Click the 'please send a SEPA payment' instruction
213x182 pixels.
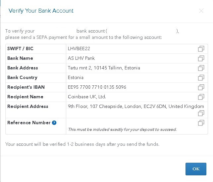[x=83, y=38]
